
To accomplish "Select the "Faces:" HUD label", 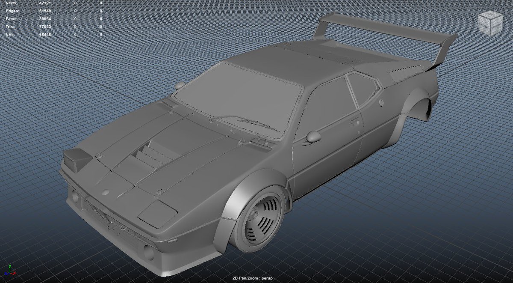I will pos(12,19).
